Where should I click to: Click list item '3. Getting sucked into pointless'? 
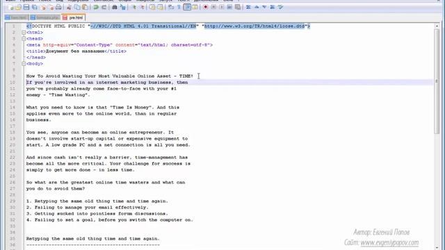97,213
